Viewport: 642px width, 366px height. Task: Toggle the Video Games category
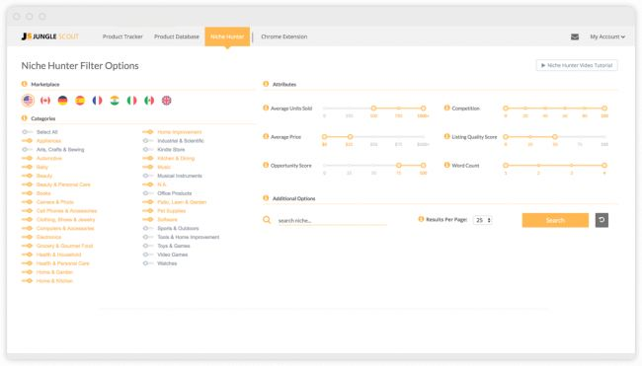(148, 255)
